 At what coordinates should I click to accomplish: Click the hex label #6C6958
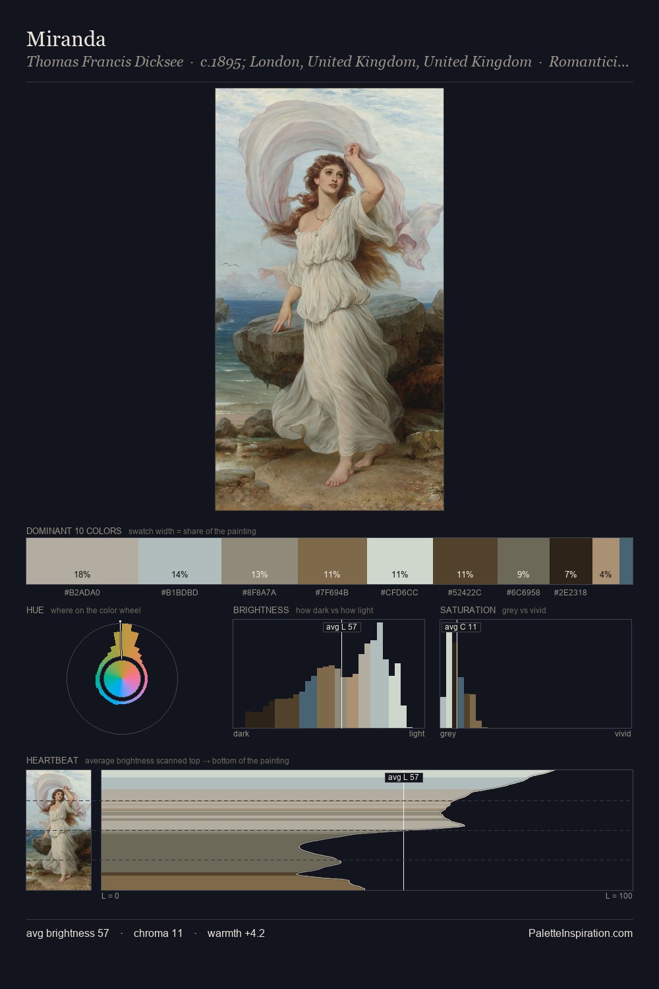point(523,593)
